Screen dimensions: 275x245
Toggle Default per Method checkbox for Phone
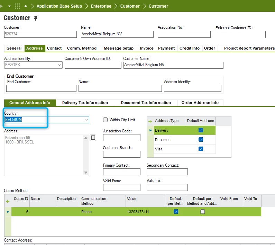coord(176,212)
